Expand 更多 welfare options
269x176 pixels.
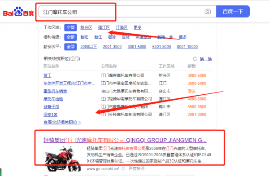point(183,37)
